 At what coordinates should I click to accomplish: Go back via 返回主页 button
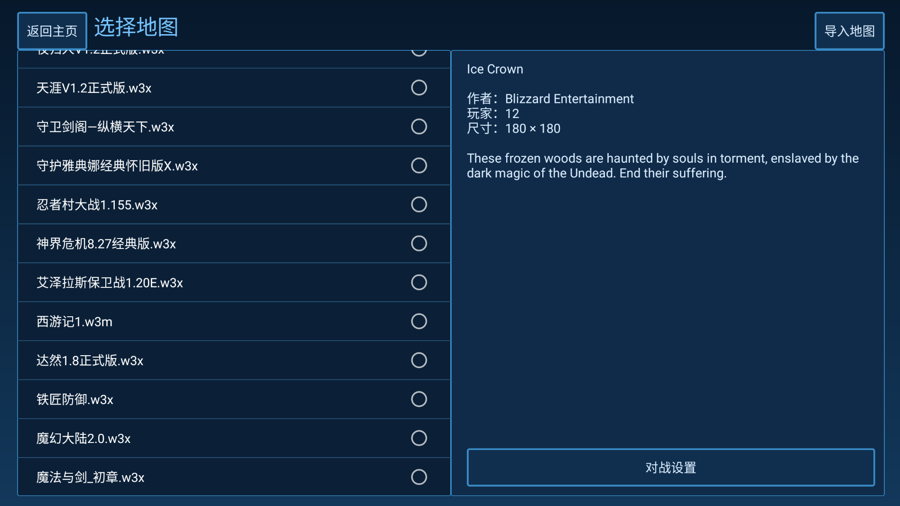click(x=52, y=31)
